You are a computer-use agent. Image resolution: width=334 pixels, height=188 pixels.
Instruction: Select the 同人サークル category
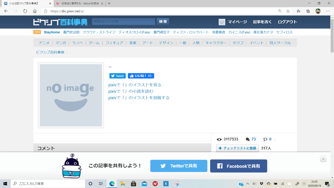(280, 43)
